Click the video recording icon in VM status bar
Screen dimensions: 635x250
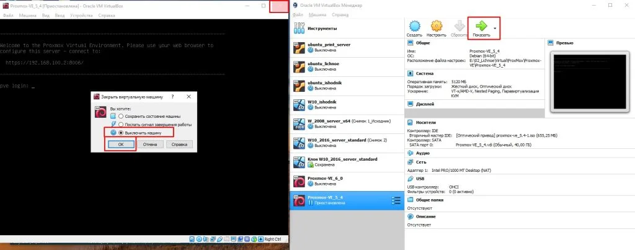tap(240, 239)
